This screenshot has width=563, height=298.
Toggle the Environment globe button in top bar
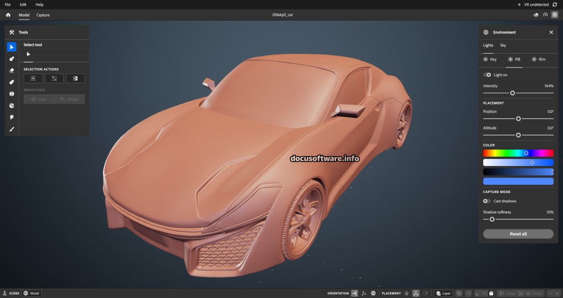click(555, 15)
